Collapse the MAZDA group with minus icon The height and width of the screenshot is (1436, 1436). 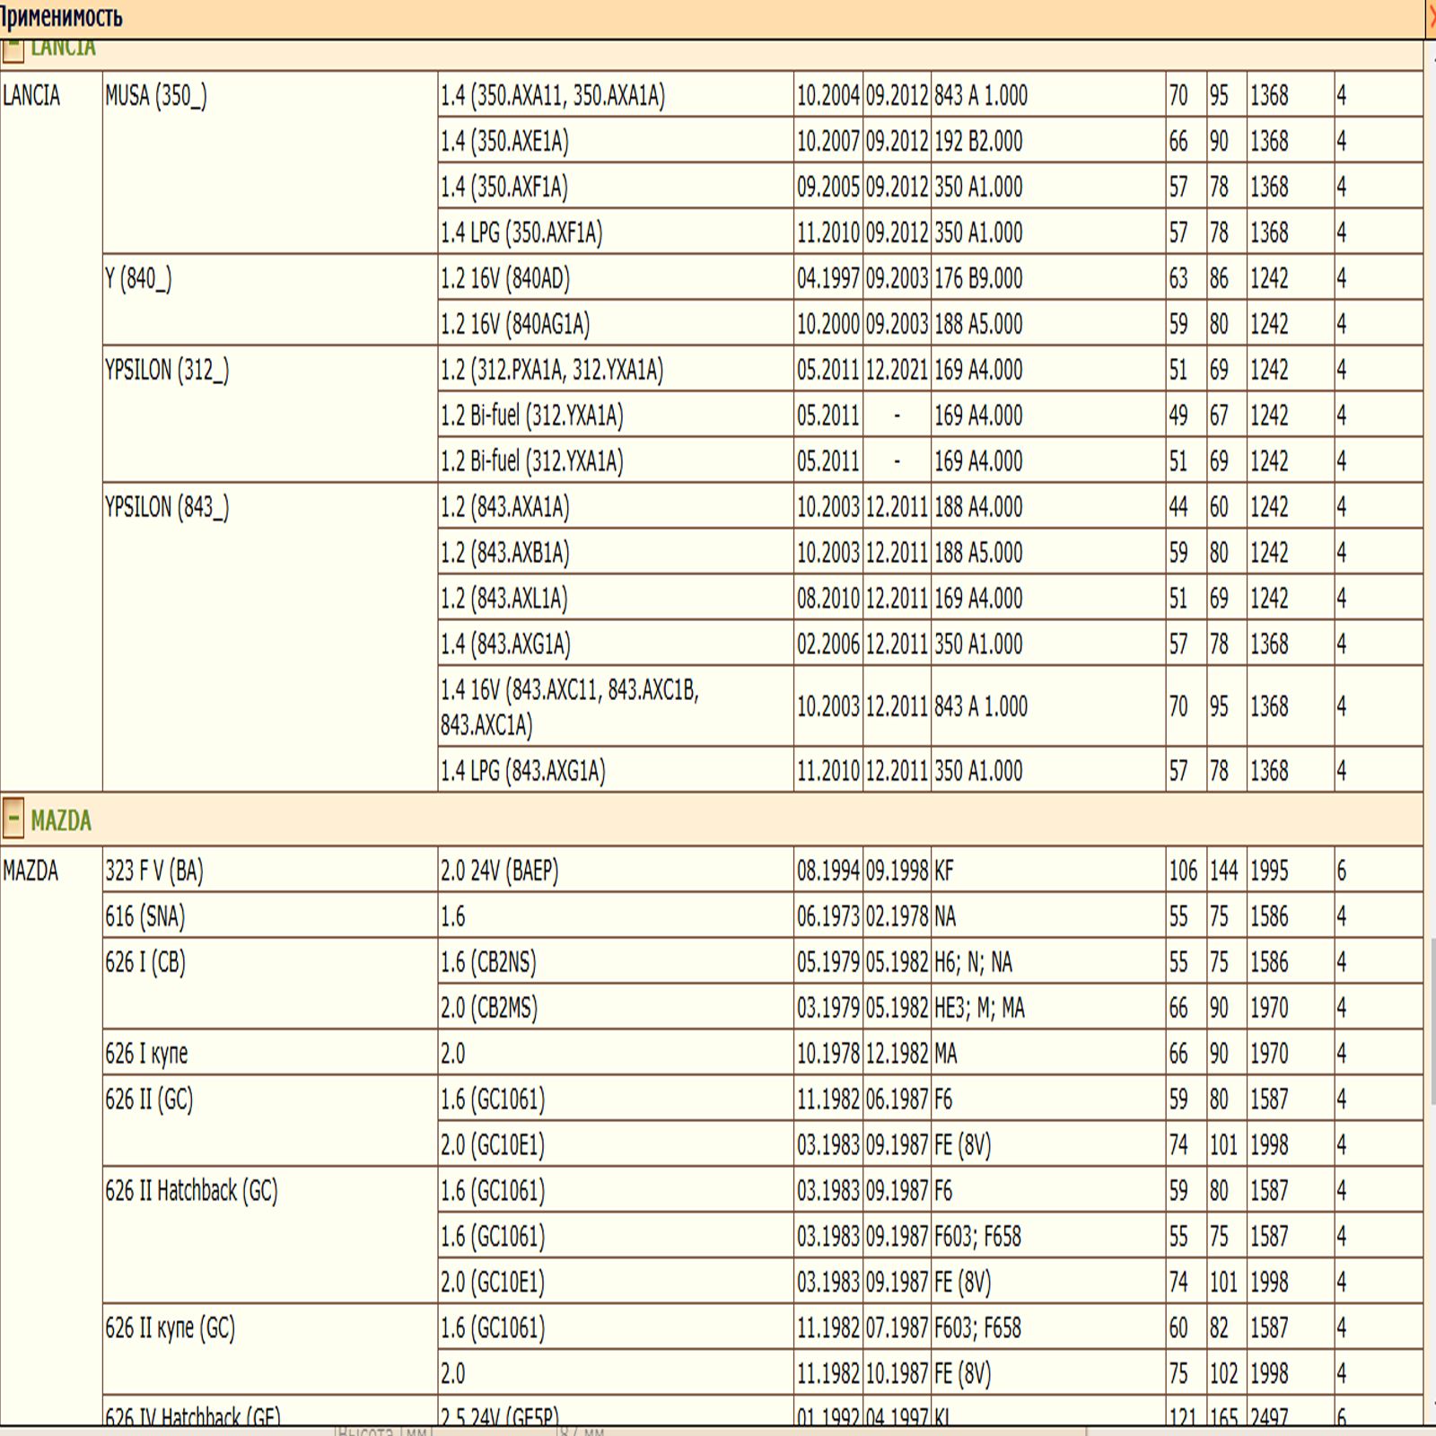click(x=13, y=819)
